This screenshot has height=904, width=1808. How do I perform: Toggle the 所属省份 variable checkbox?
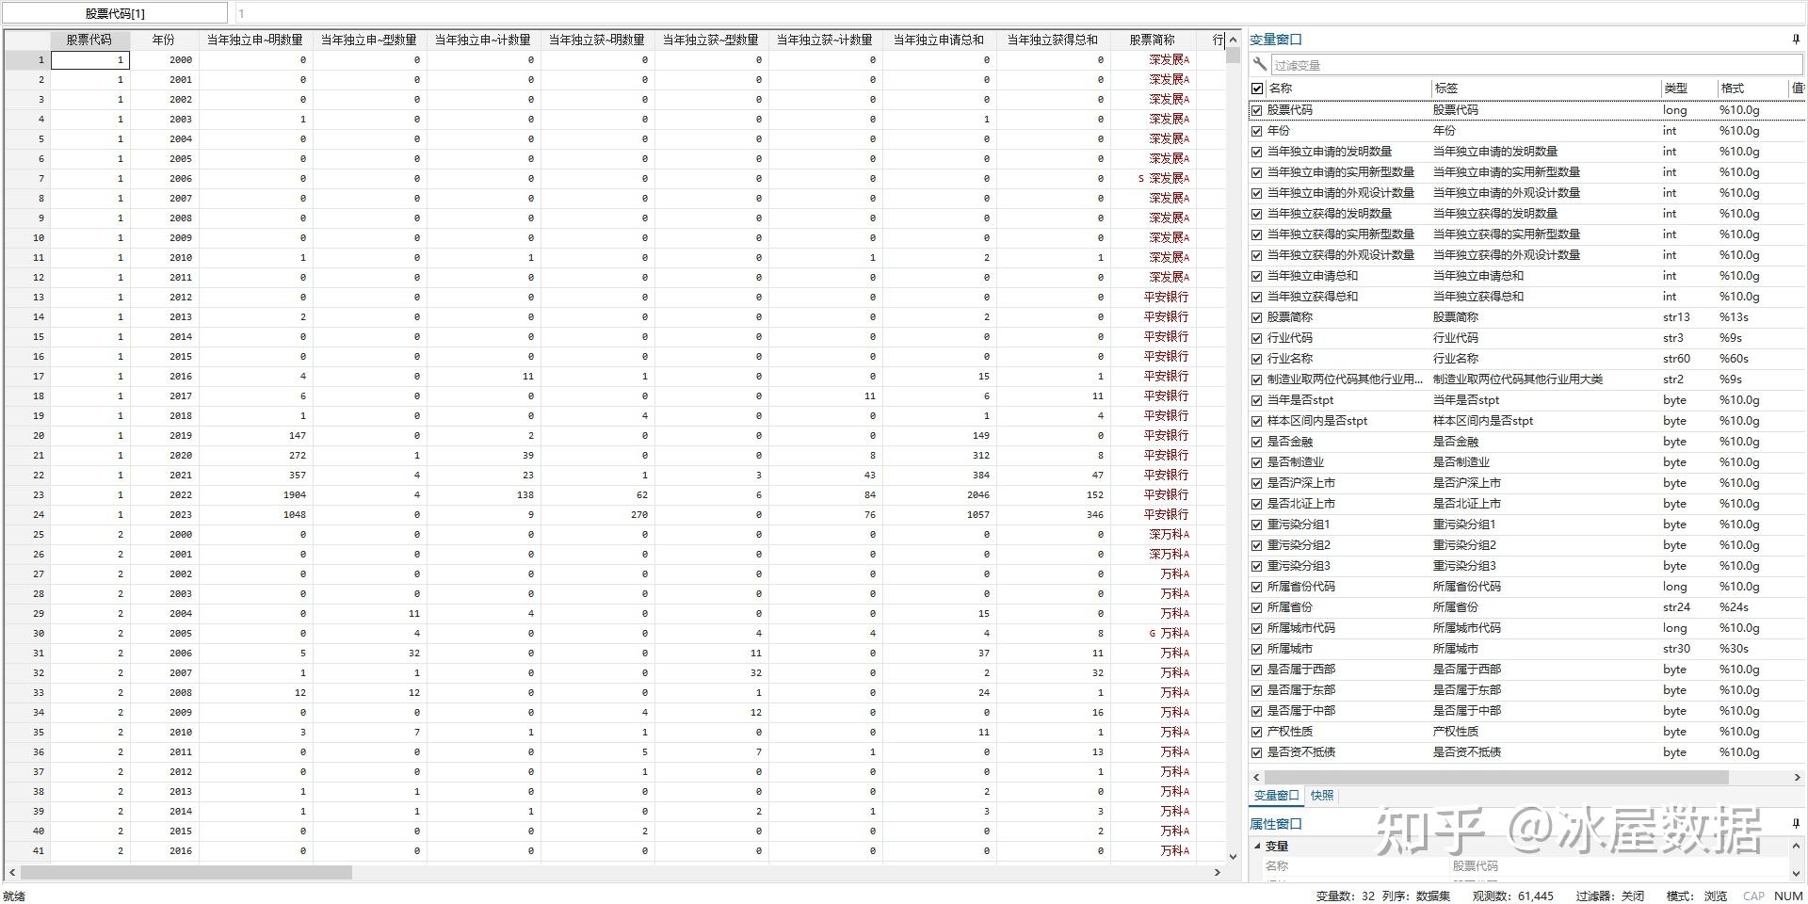[1257, 607]
